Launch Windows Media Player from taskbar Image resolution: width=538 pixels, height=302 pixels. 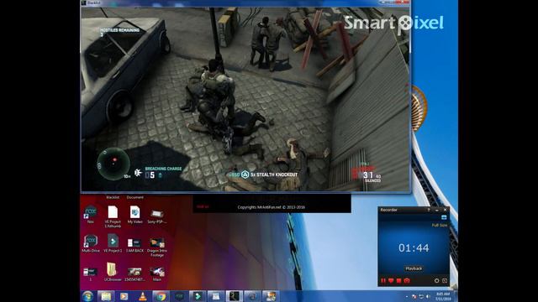point(124,296)
